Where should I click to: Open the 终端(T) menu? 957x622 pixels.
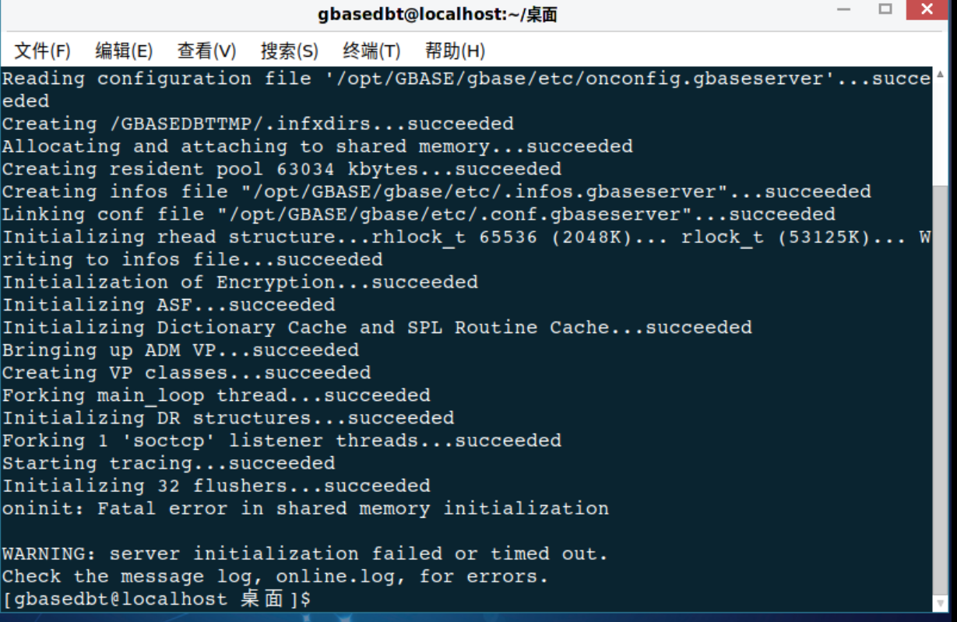[x=371, y=51]
